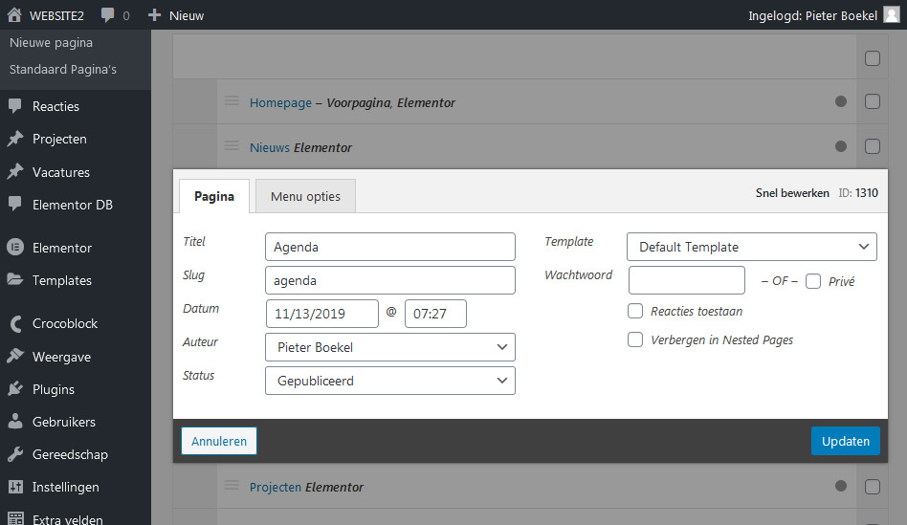
Task: Switch to the Menu opties tab
Action: tap(305, 197)
